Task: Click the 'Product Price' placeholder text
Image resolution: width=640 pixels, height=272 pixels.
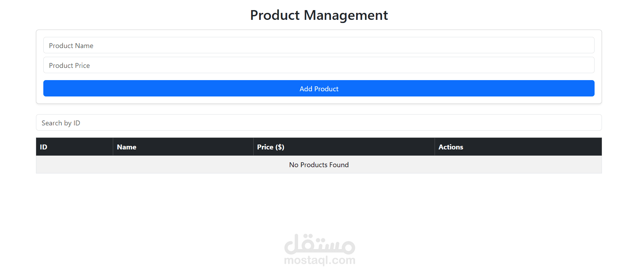Action: click(x=69, y=65)
